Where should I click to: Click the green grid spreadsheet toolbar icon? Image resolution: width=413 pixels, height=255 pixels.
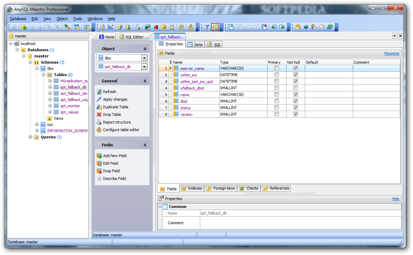tap(181, 27)
